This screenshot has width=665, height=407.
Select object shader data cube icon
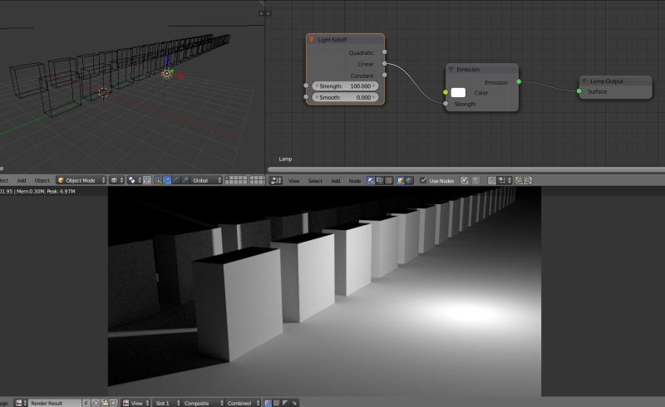(401, 180)
